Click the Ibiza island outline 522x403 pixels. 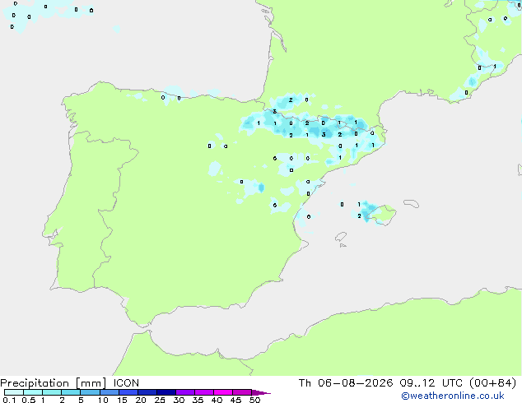[x=341, y=237]
